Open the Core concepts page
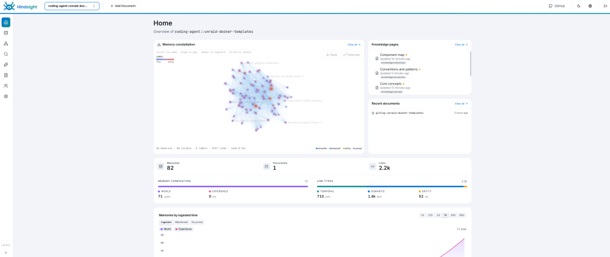Image resolution: width=610 pixels, height=257 pixels. tap(391, 83)
